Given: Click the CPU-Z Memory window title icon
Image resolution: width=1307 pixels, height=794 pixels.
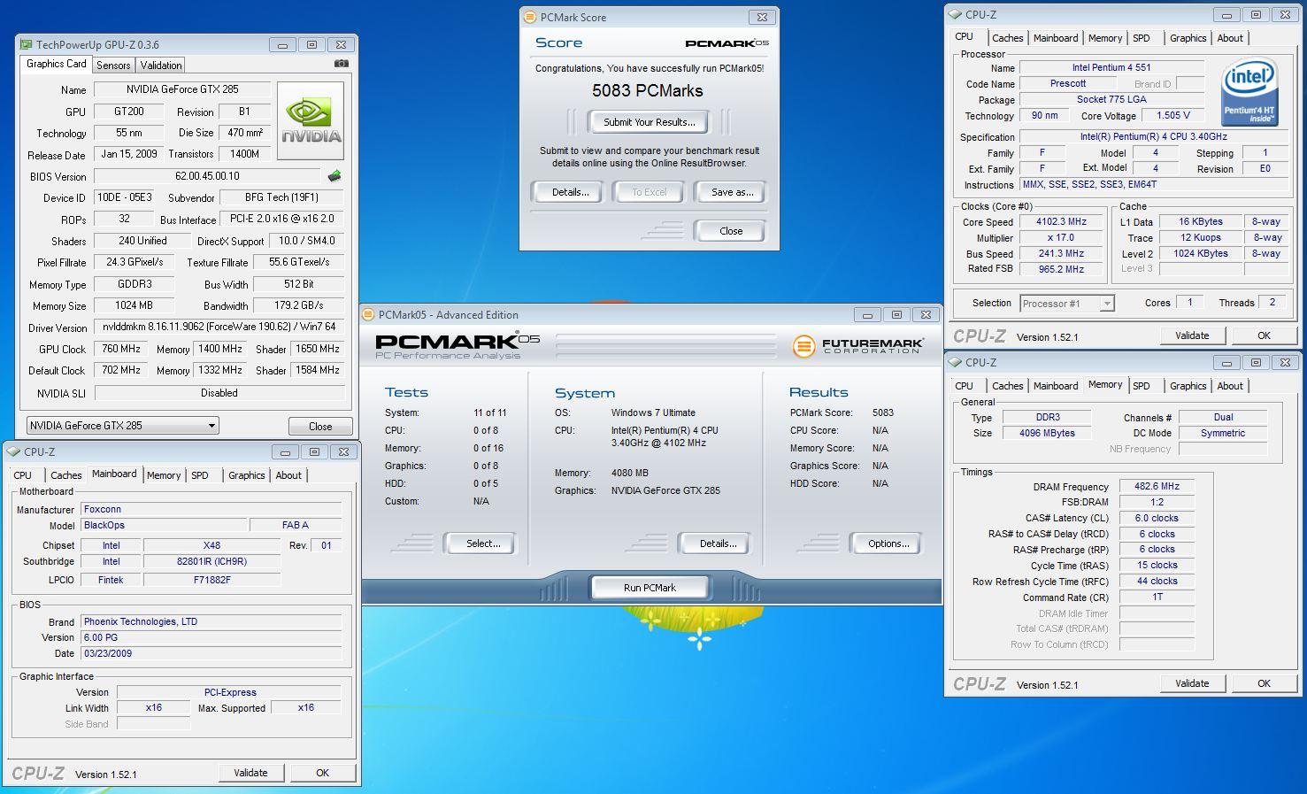Looking at the screenshot, I should (955, 362).
